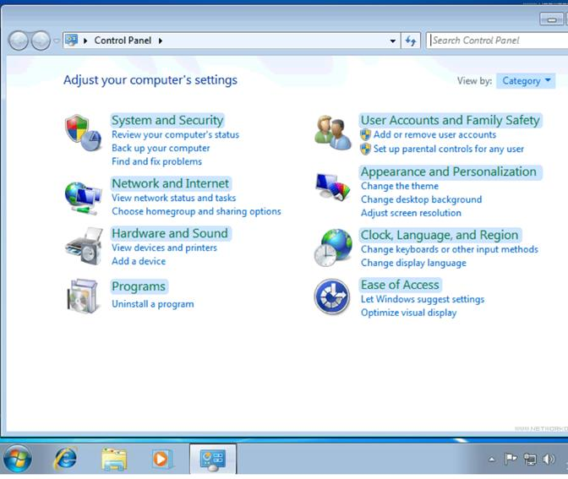The image size is (568, 479).
Task: Launch Windows Media Player from taskbar
Action: click(x=161, y=459)
